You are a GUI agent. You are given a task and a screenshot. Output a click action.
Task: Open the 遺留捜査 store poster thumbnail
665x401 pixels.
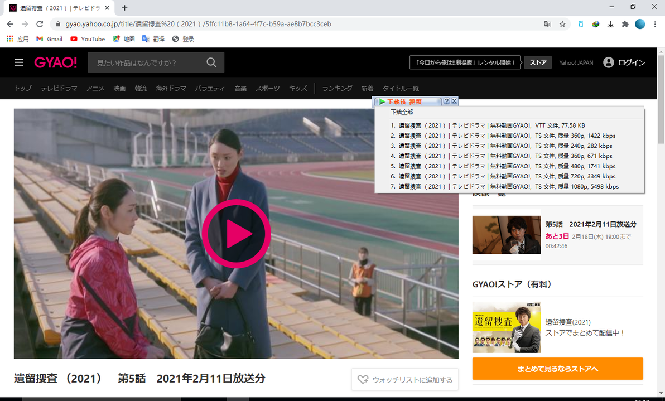(x=507, y=327)
